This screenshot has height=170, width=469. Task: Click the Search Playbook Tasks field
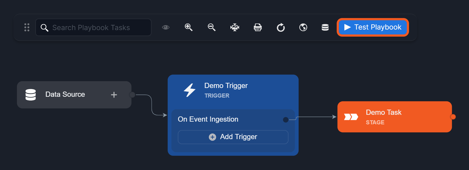click(93, 27)
